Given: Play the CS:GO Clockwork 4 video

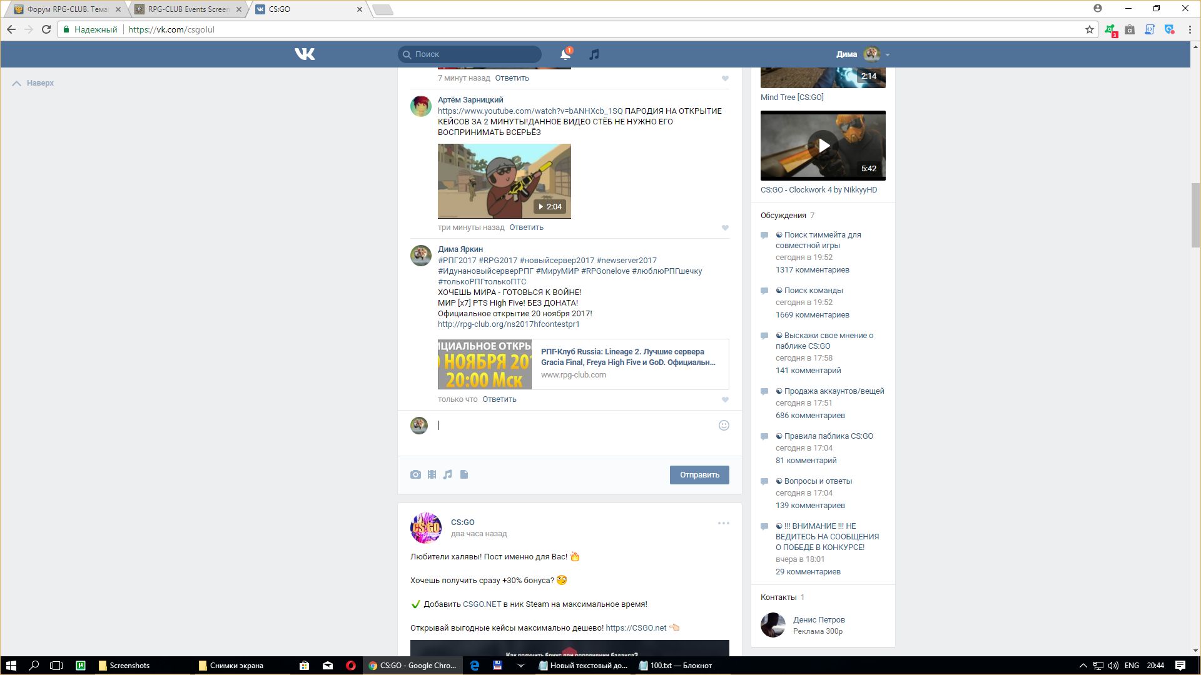Looking at the screenshot, I should coord(823,146).
